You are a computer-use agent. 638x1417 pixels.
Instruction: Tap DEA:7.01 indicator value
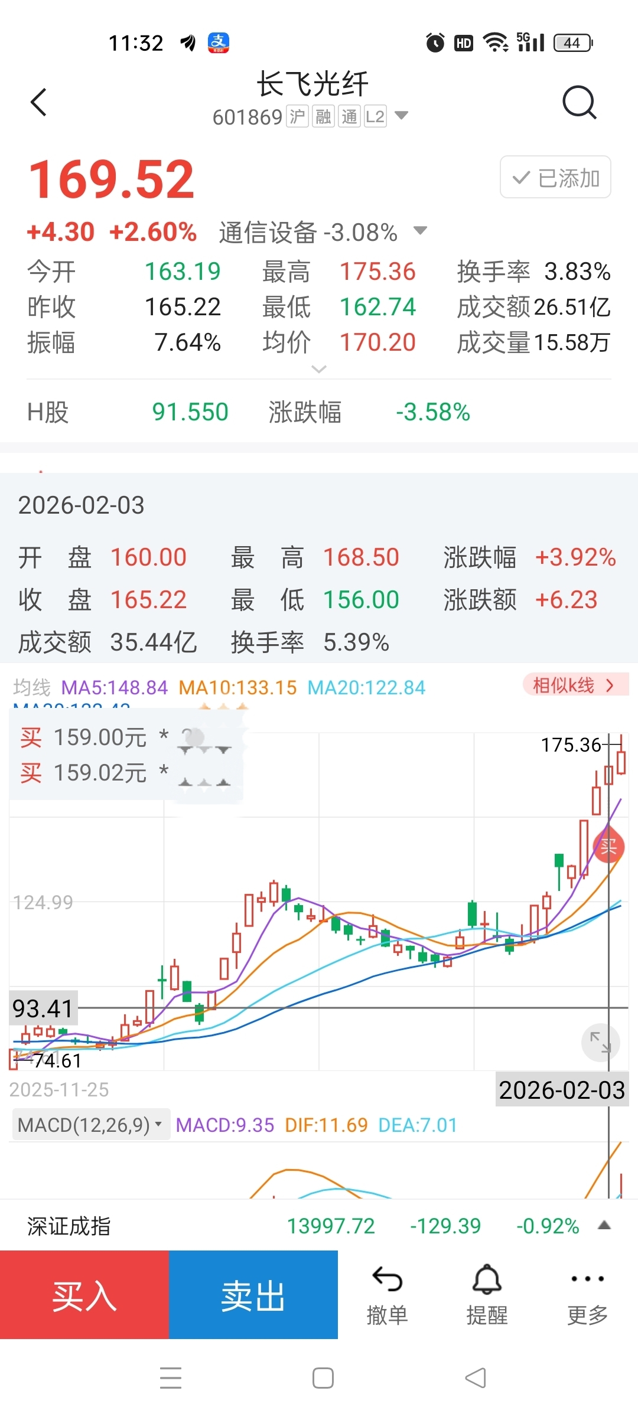click(418, 1125)
